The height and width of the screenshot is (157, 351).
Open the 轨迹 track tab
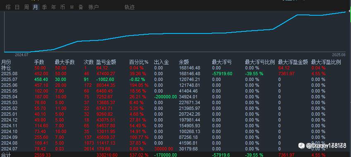click(129, 7)
